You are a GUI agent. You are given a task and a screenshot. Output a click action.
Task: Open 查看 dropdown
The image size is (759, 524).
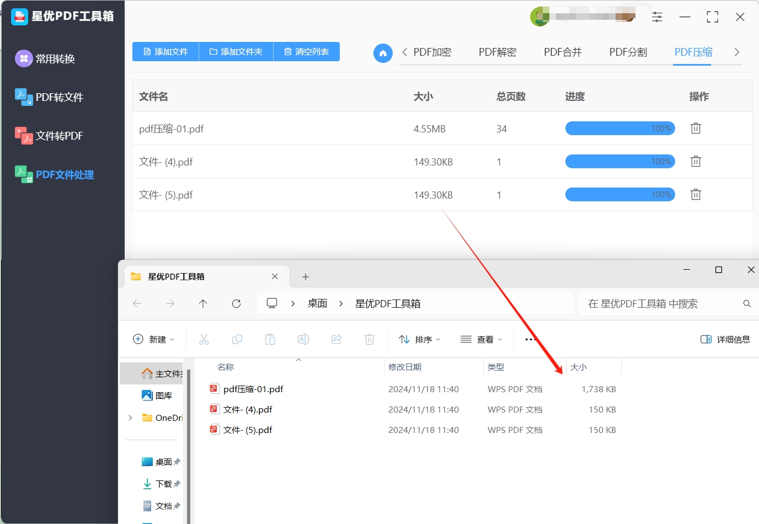tap(481, 339)
